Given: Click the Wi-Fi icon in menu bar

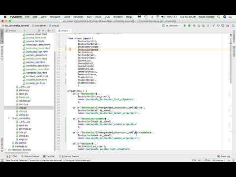Looking at the screenshot, I should (x=157, y=17).
